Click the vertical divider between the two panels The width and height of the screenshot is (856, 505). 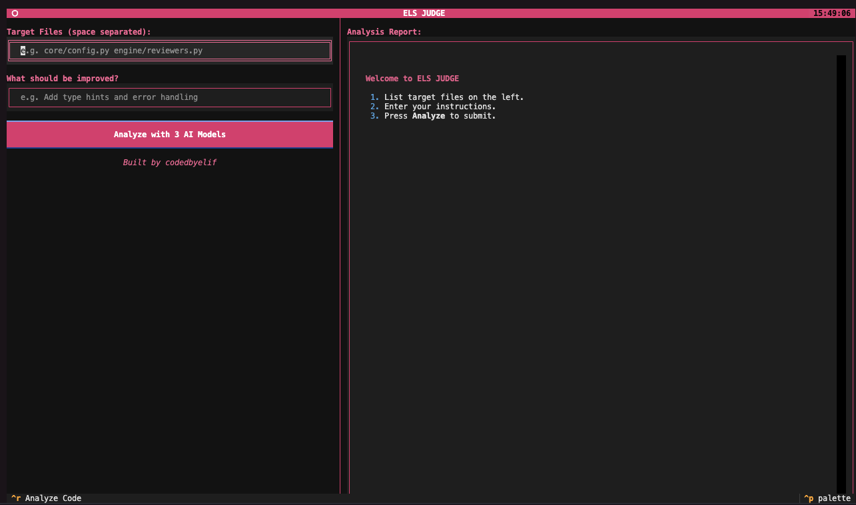point(340,266)
